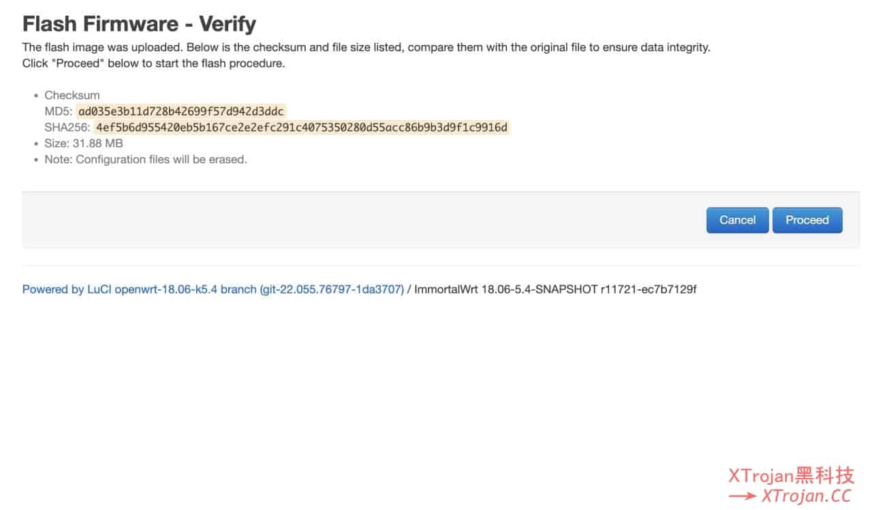
Task: Cancel the firmware flash
Action: point(738,220)
